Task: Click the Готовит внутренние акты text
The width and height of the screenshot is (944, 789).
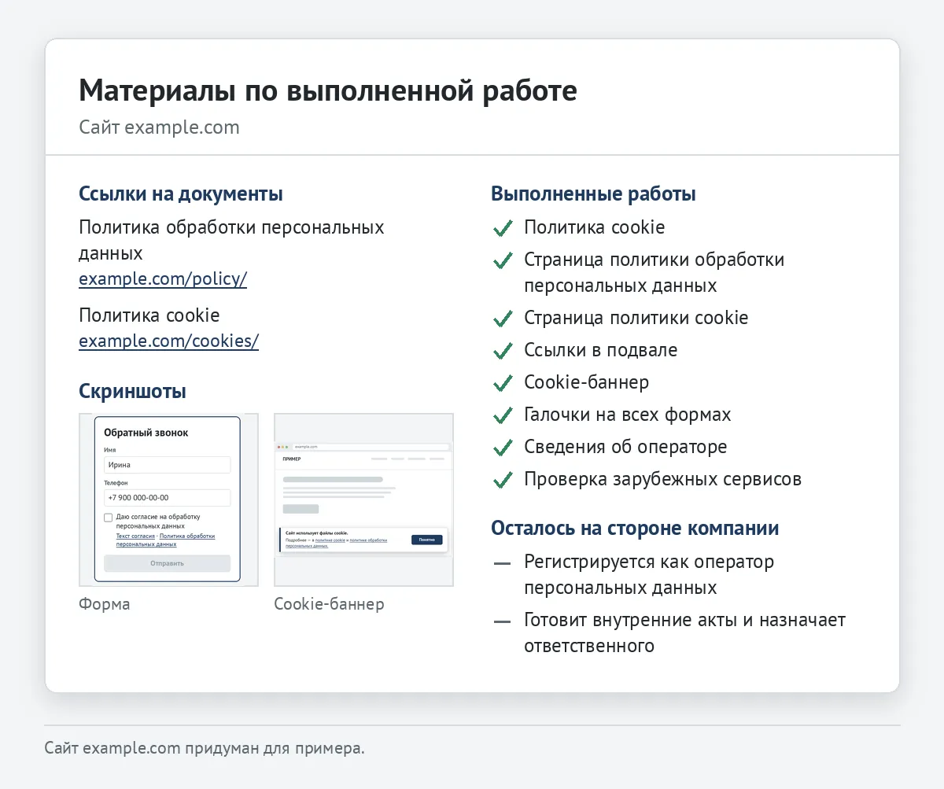Action: click(x=684, y=632)
